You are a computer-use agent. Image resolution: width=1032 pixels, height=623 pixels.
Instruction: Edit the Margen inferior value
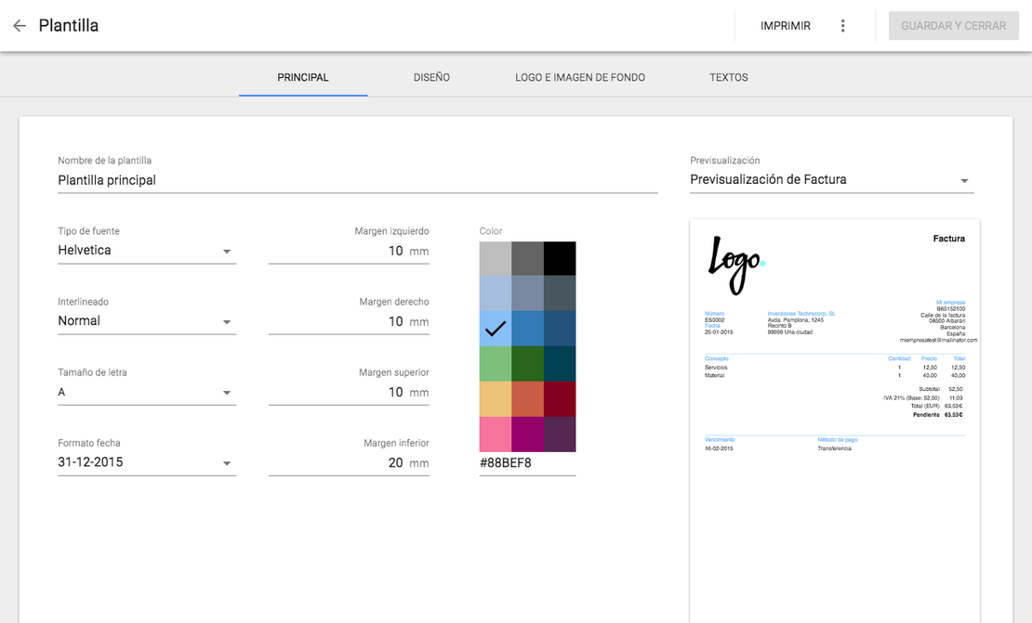349,462
